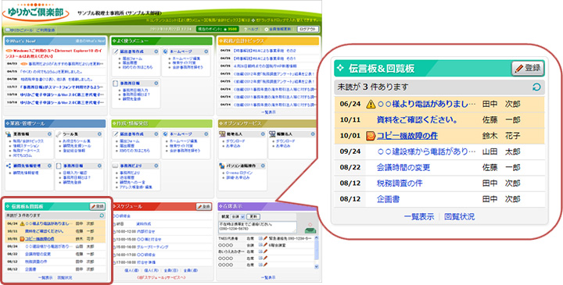Click warning triangle icon in enlarged 06/24 row
The width and height of the screenshot is (563, 285).
pos(371,105)
